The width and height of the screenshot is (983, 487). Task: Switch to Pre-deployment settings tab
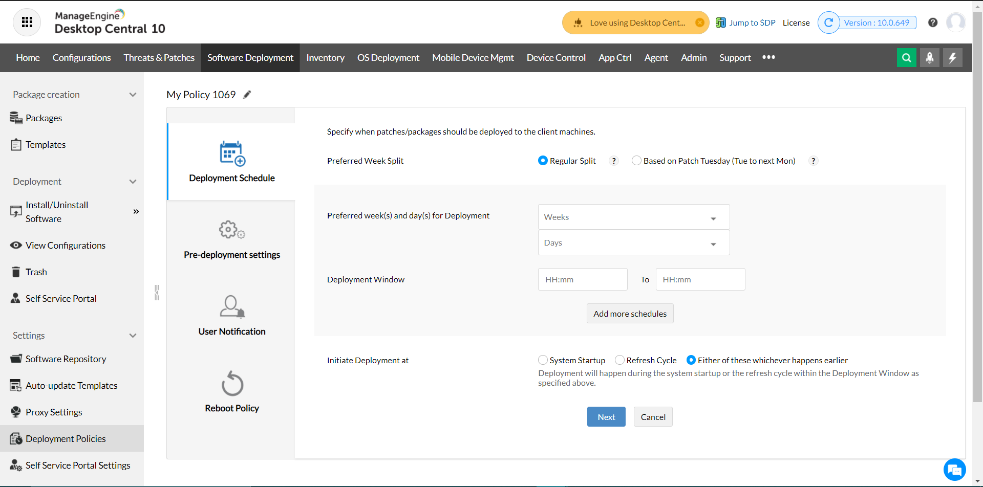(x=231, y=239)
